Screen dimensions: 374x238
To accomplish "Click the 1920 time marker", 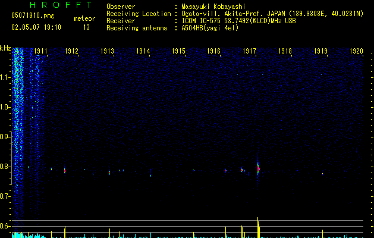I will coord(356,51).
